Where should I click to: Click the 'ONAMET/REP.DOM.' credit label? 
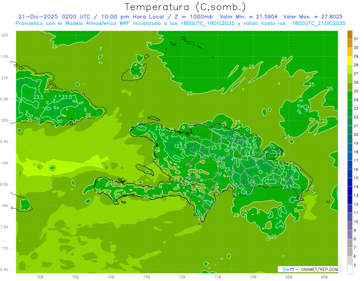click(320, 269)
